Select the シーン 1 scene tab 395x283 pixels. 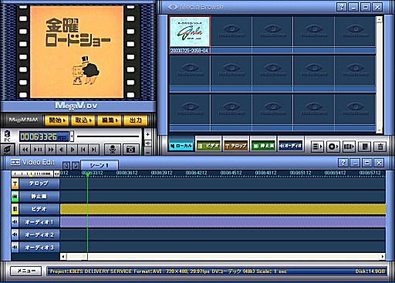(100, 165)
